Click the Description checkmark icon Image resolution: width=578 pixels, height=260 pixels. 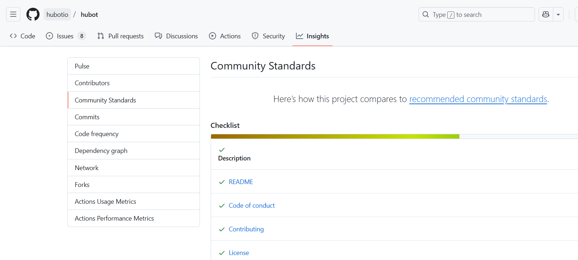[x=222, y=150]
